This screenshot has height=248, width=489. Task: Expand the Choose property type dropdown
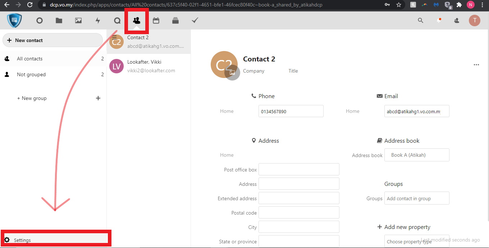pyautogui.click(x=417, y=242)
